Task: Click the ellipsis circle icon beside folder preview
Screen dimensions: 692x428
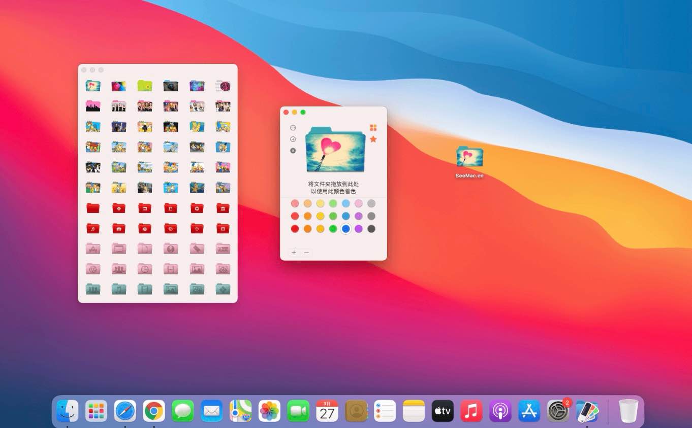Action: pyautogui.click(x=293, y=128)
